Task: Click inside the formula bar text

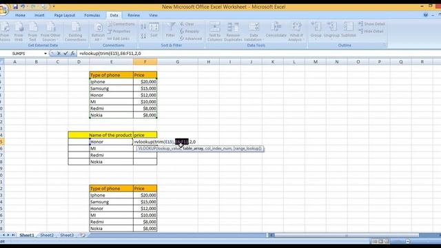Action: pos(110,54)
